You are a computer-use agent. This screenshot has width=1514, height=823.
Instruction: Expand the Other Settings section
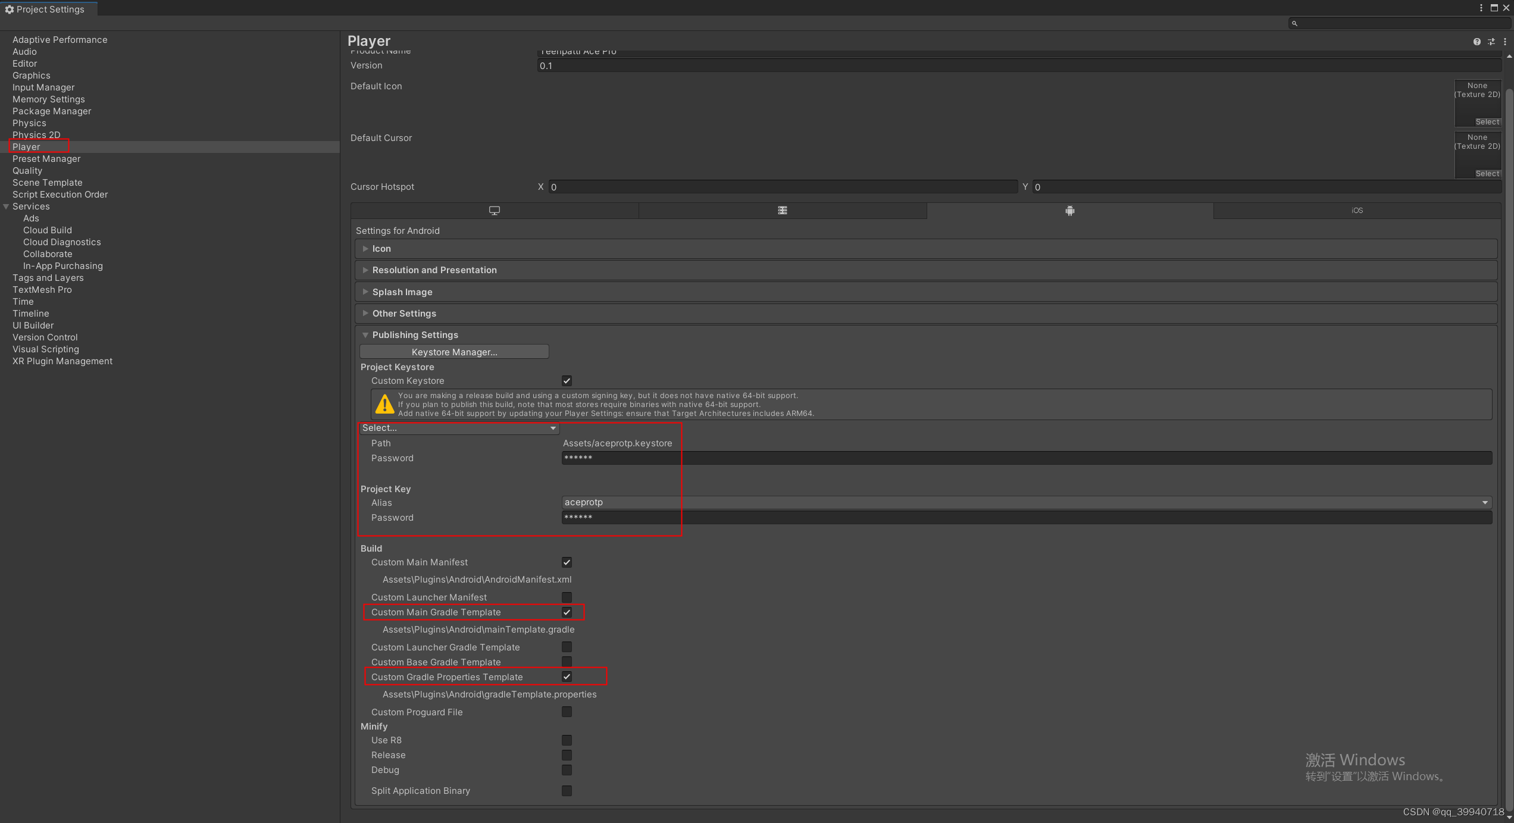coord(404,314)
